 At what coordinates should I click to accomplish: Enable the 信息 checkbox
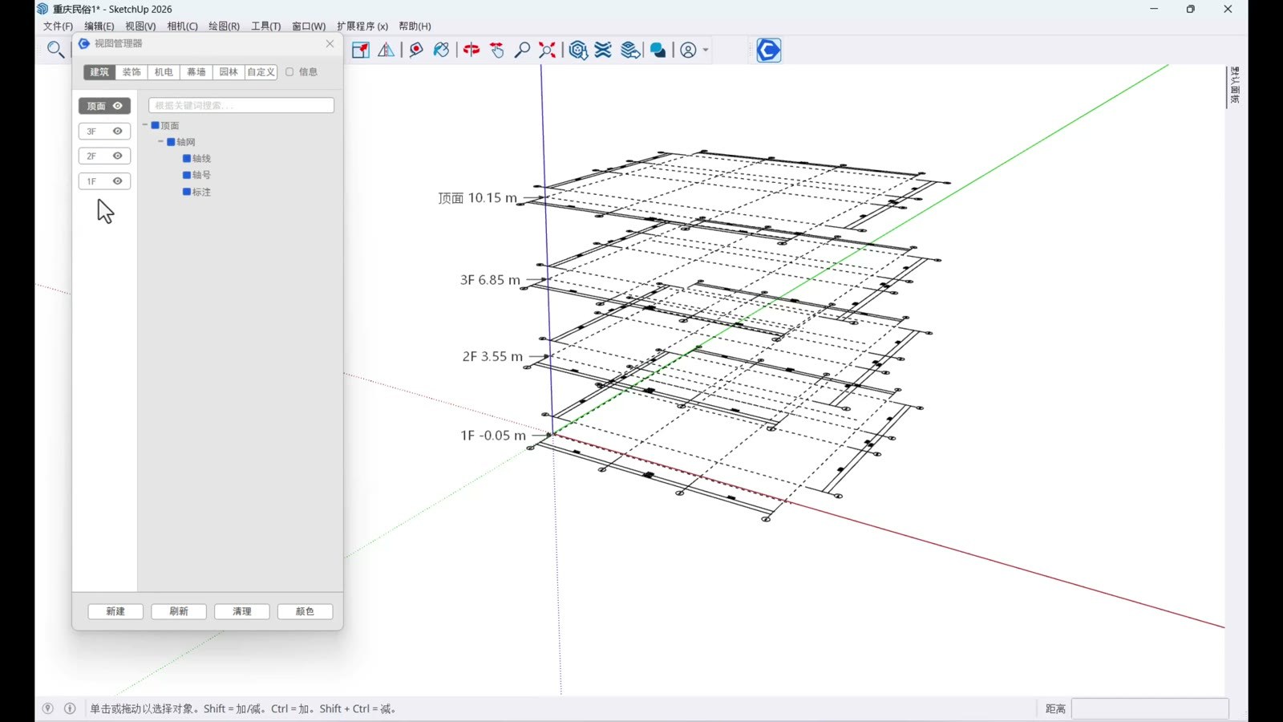(x=290, y=71)
